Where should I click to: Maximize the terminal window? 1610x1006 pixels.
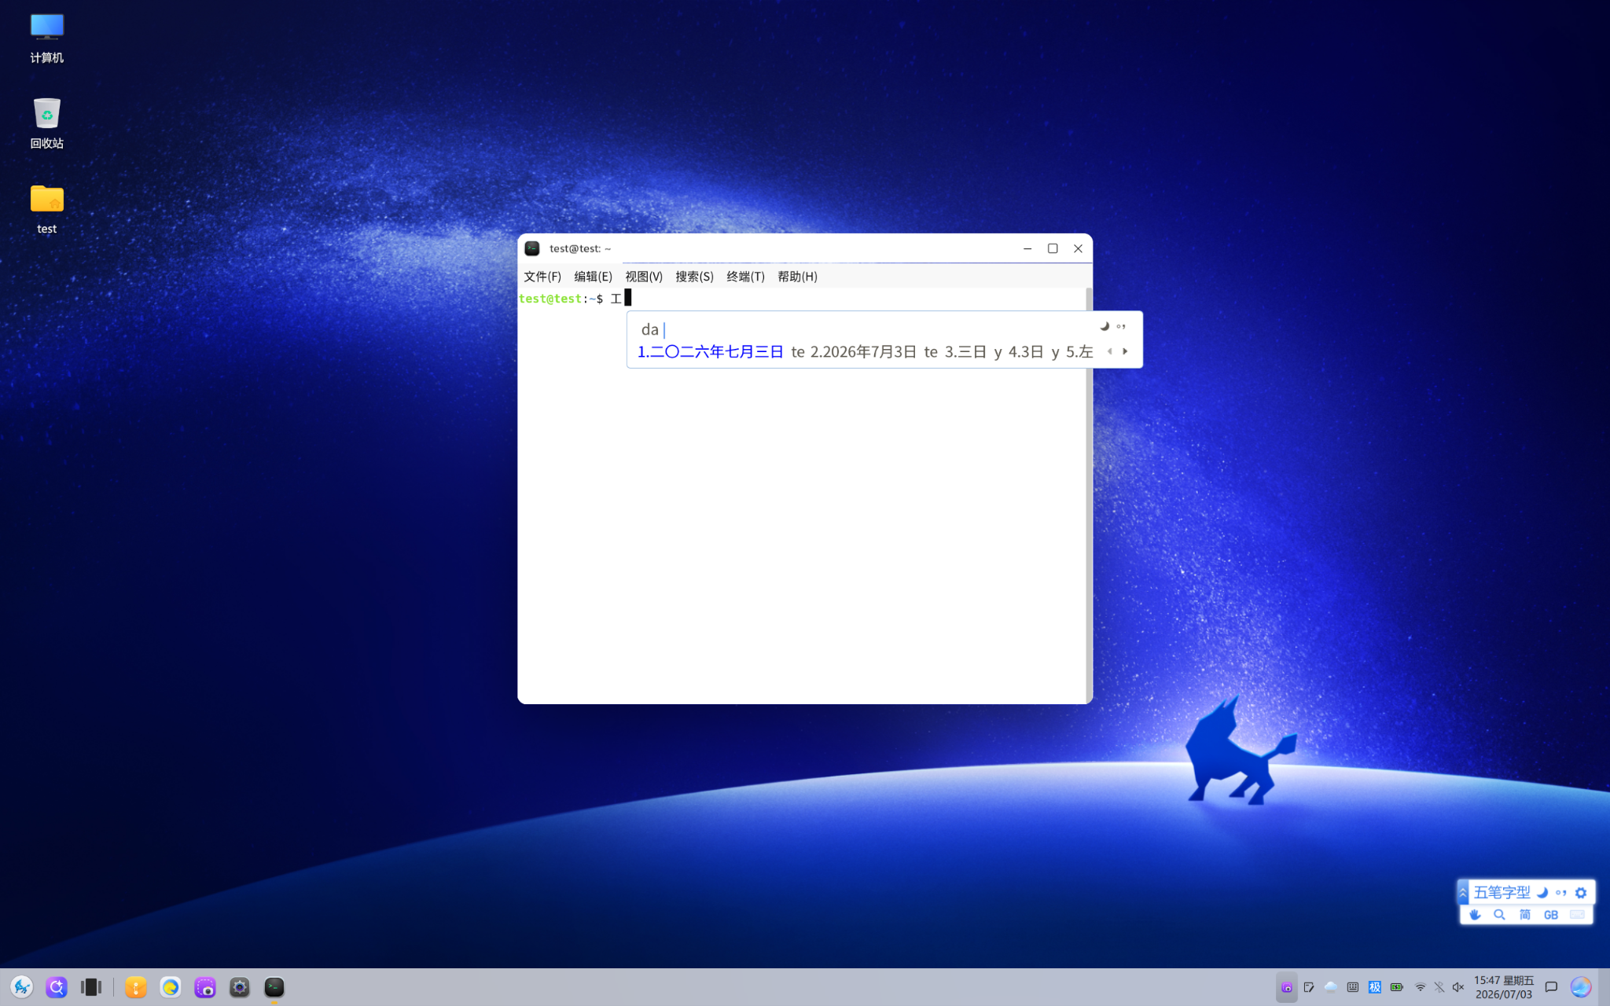point(1053,248)
